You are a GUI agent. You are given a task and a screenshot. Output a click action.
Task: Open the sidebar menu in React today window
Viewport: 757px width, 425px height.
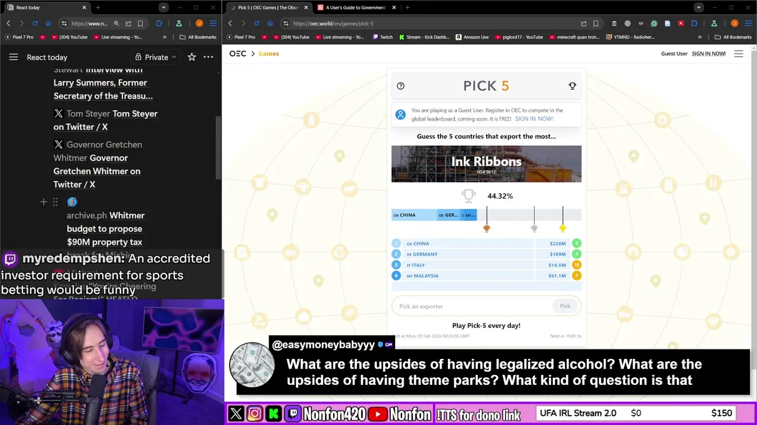pos(13,57)
